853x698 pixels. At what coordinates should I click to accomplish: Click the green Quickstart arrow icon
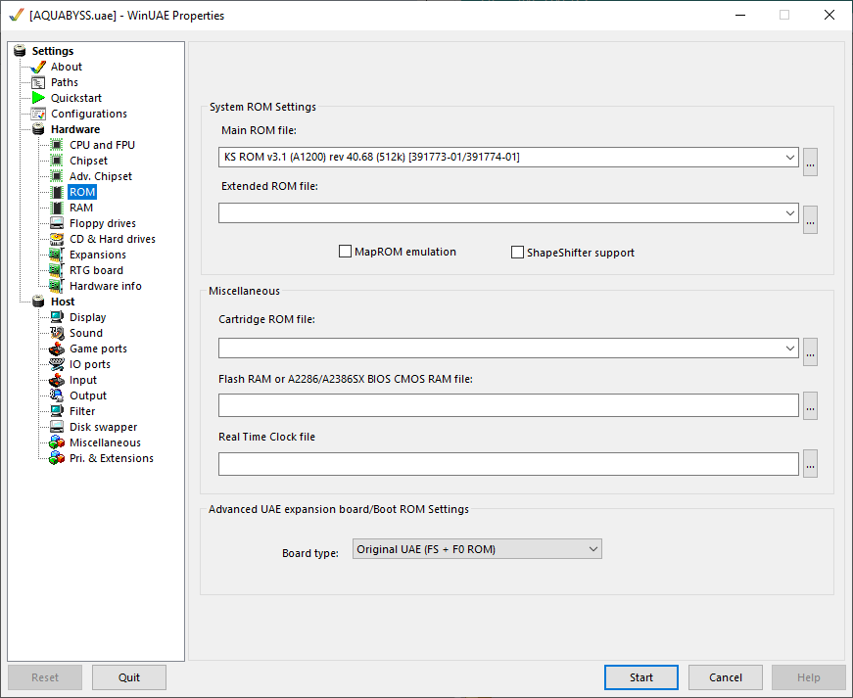click(x=38, y=98)
